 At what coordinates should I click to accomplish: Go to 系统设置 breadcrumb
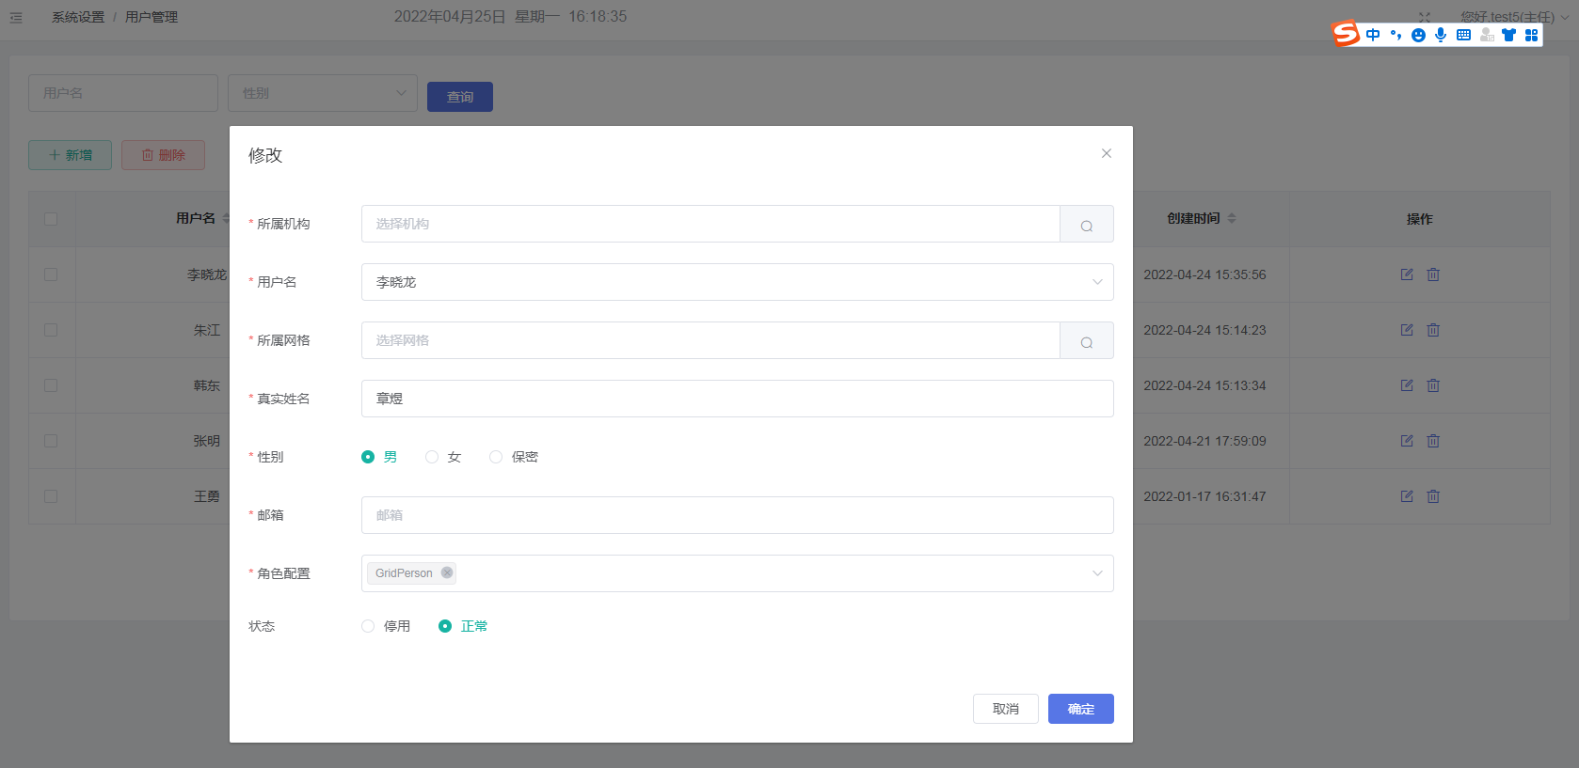click(x=78, y=17)
